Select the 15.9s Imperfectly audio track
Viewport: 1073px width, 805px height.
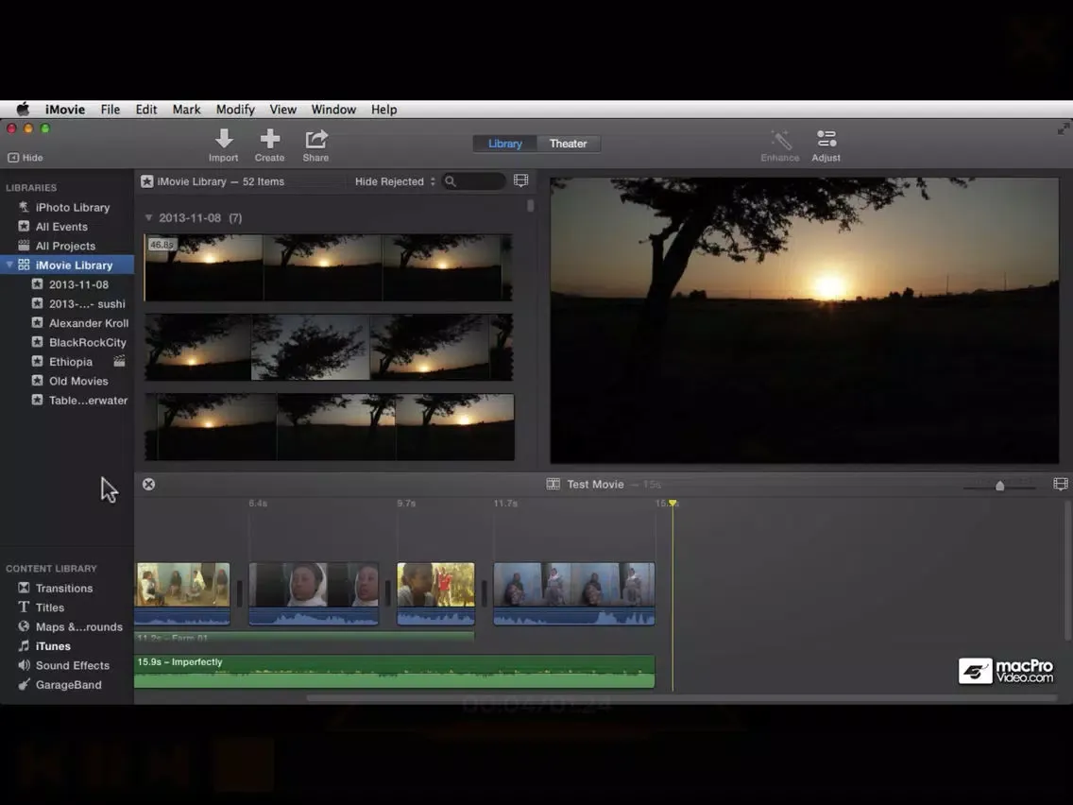pos(395,672)
